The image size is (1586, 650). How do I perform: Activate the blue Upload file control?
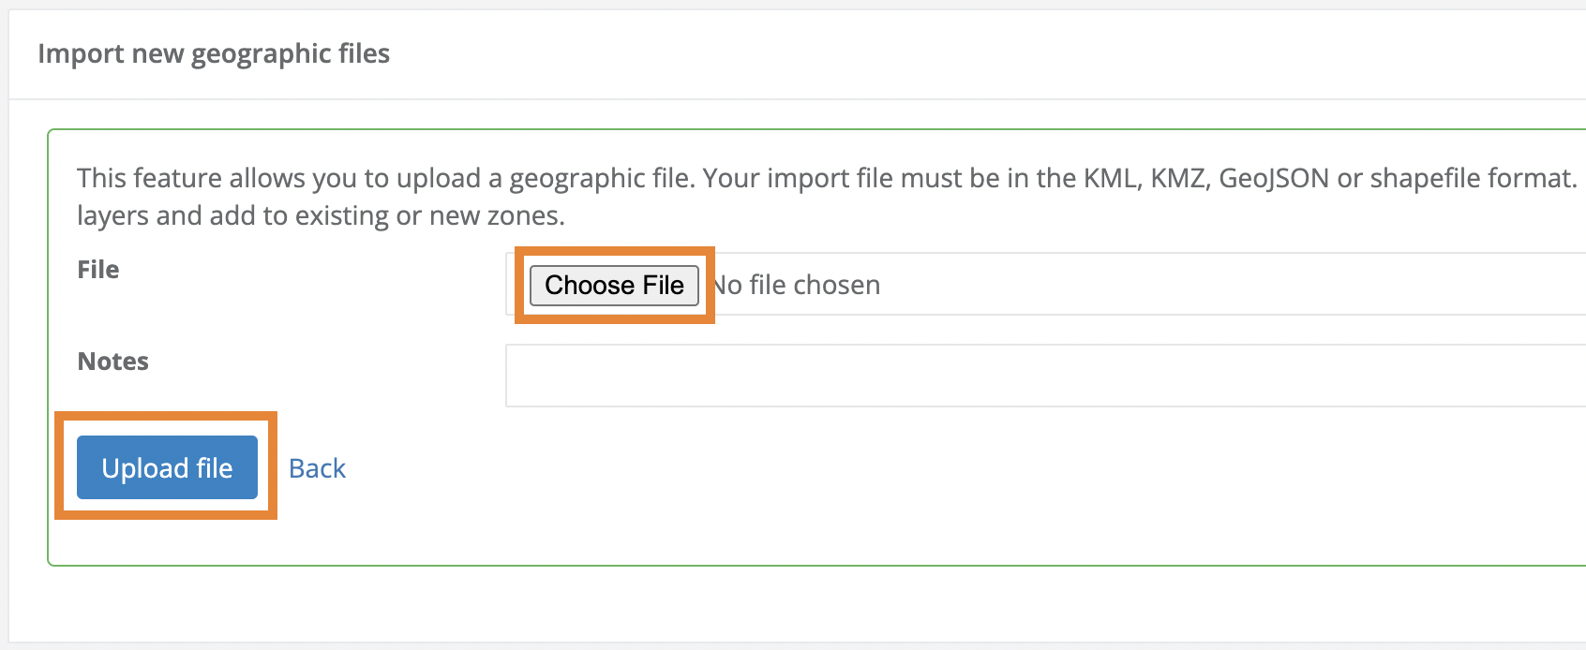[x=167, y=467]
